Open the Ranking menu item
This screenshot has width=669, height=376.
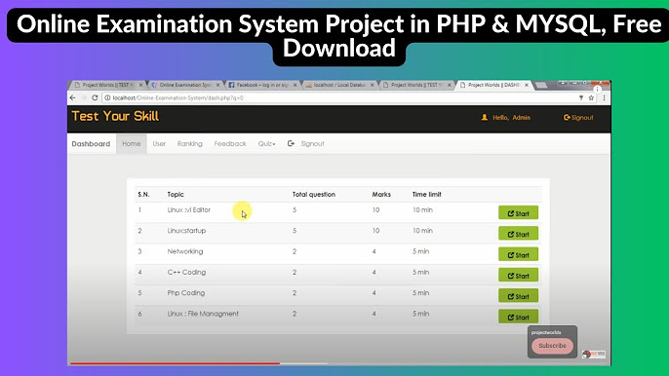(x=190, y=143)
